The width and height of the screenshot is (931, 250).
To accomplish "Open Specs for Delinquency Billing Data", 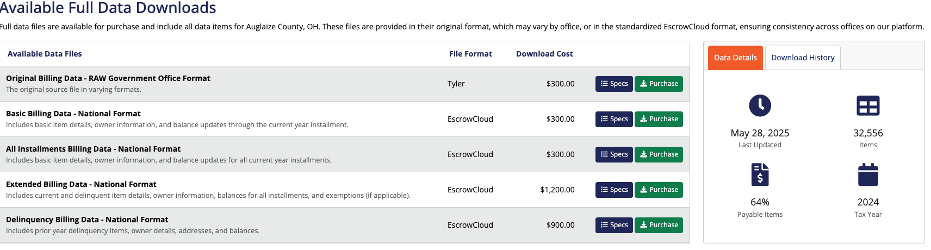I will click(614, 225).
